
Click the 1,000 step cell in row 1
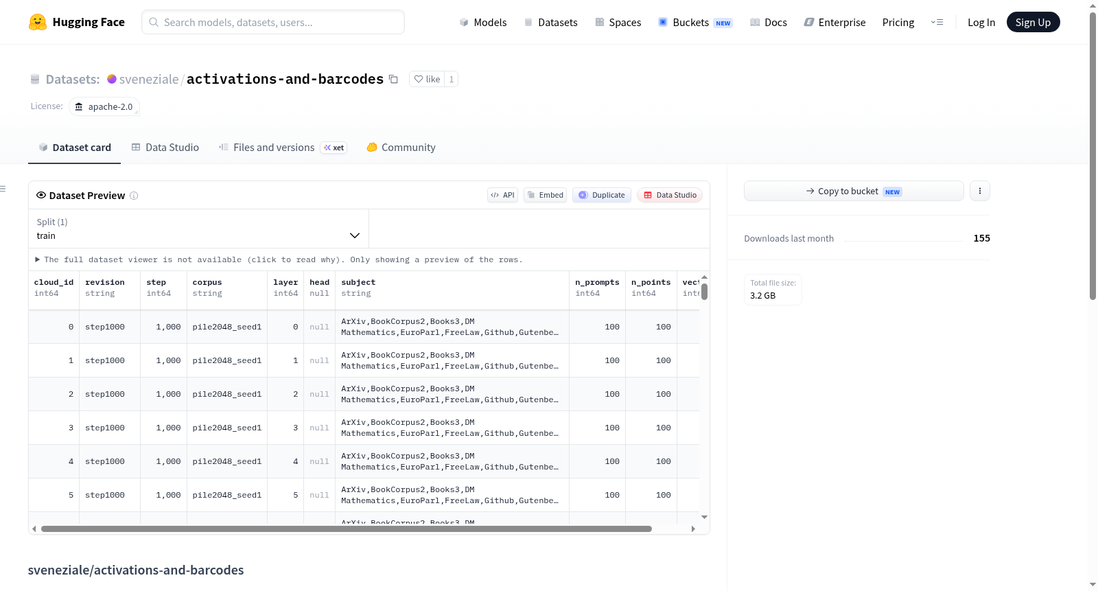click(x=163, y=360)
